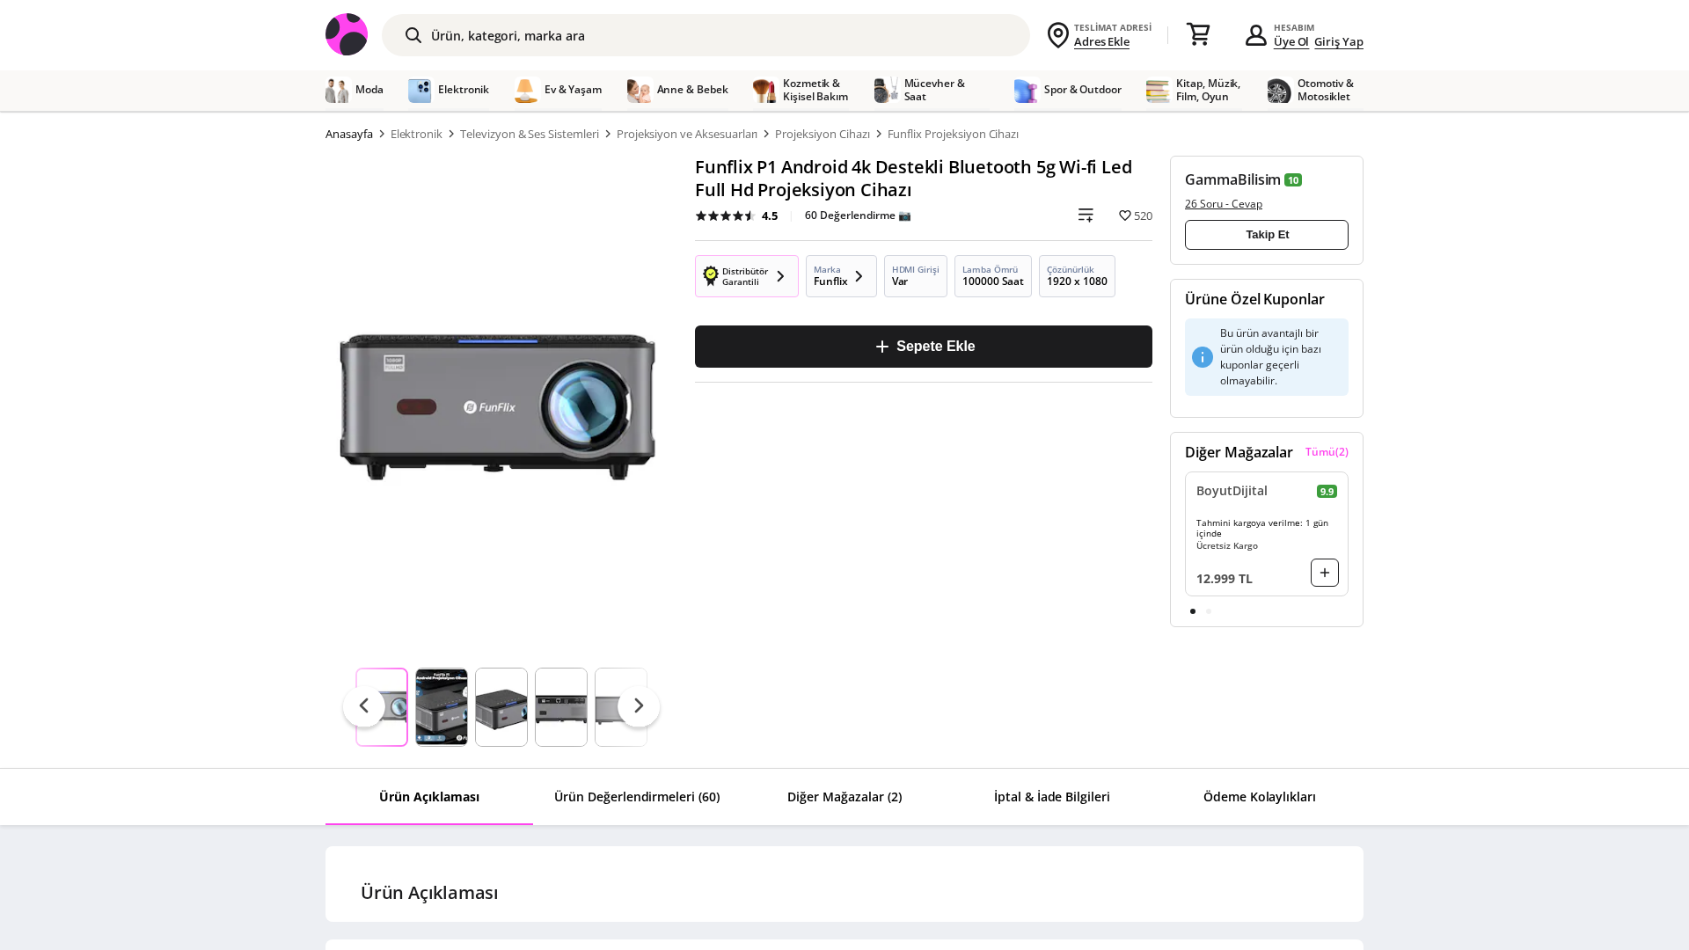Click the search magnifier icon
This screenshot has width=1689, height=950.
tap(413, 35)
